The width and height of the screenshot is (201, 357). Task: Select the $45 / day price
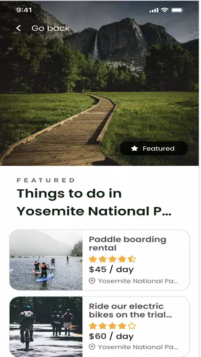111,270
